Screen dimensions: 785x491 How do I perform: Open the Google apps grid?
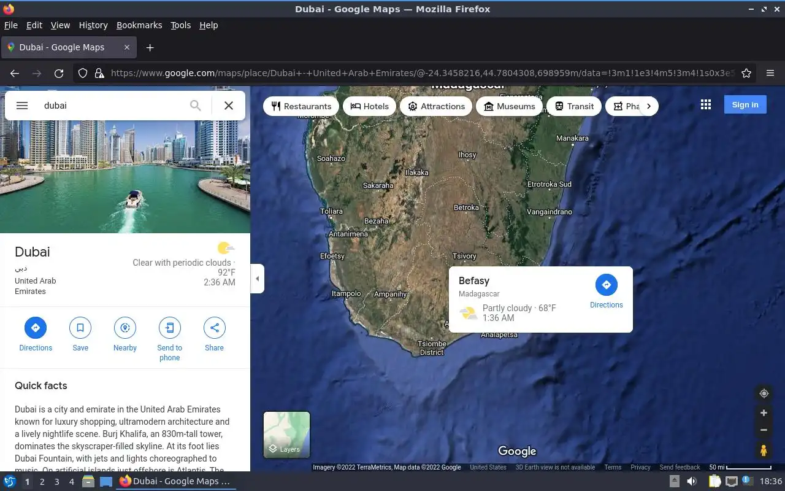click(706, 105)
